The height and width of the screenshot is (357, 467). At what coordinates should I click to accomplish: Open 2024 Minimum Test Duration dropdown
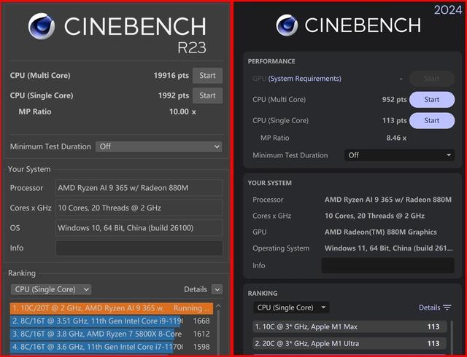[399, 155]
